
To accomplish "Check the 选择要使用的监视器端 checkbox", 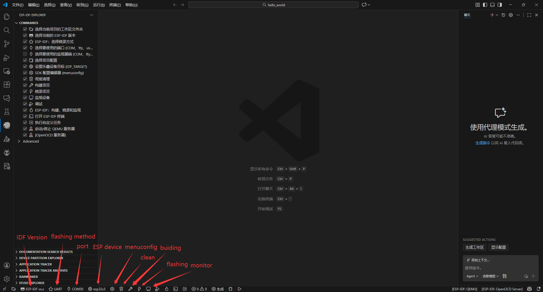I will point(25,54).
